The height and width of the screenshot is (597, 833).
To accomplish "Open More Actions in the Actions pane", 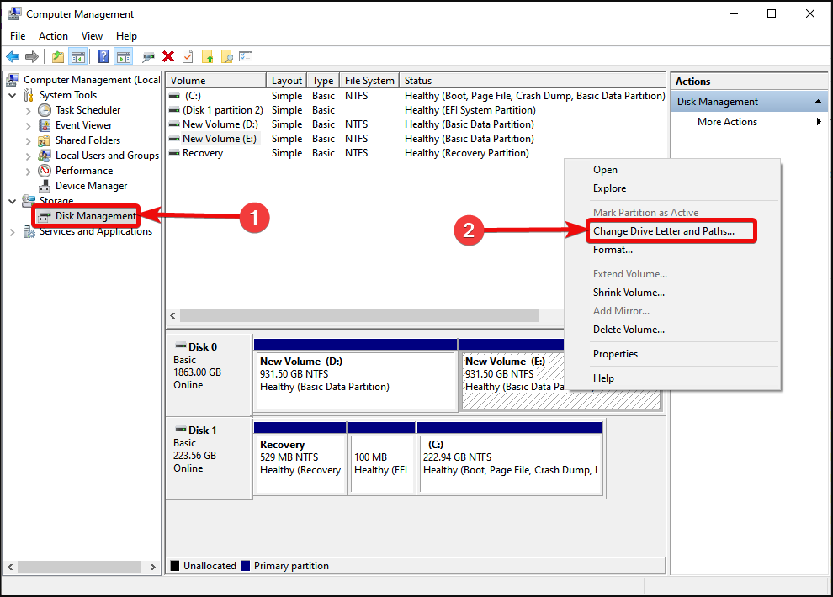I will 727,122.
